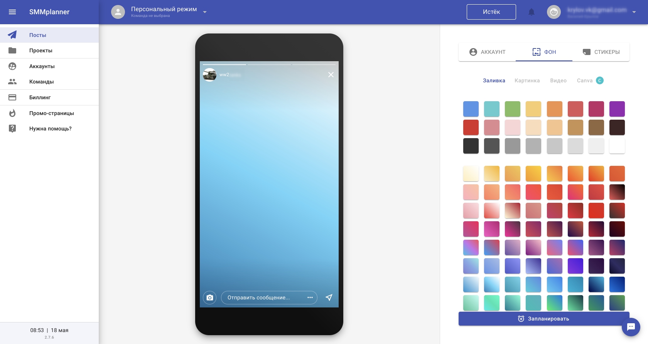Pick the solid white swatch
648x344 pixels.
(x=617, y=146)
